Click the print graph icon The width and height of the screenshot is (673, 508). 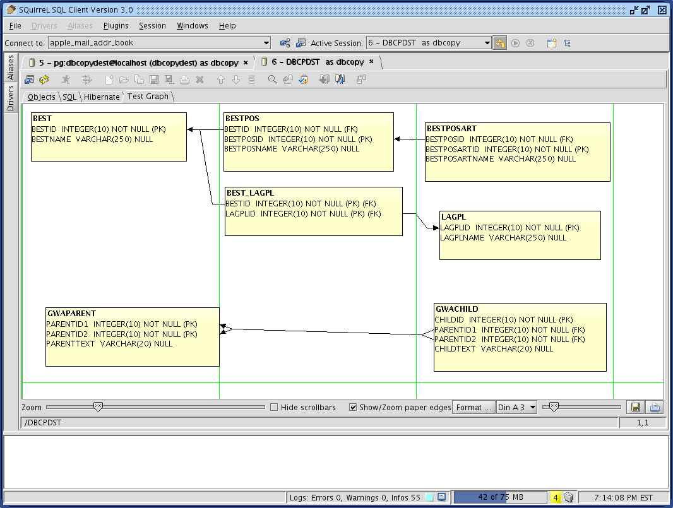point(655,408)
